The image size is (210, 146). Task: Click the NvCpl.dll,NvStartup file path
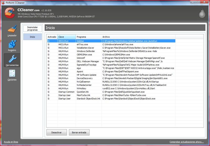point(130,82)
